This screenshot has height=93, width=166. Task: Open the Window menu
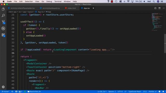67,2
